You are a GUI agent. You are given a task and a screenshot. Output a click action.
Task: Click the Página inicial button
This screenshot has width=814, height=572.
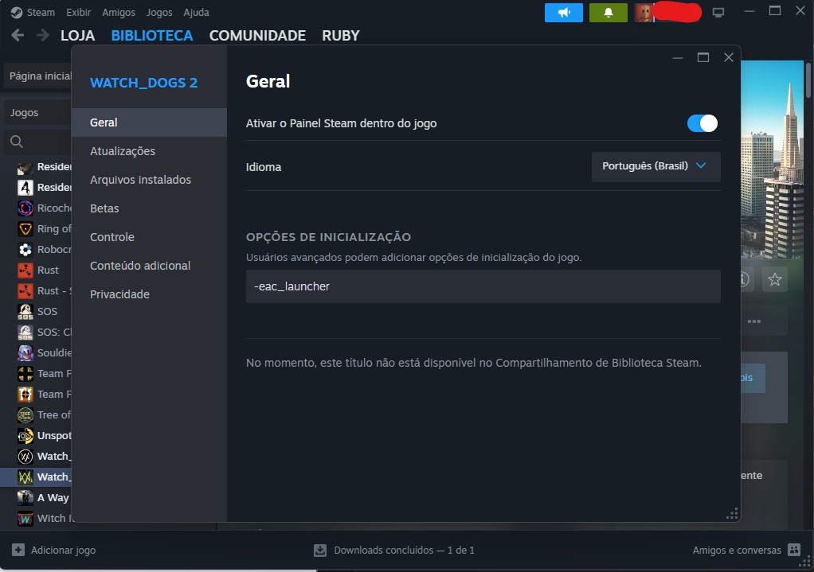pos(37,76)
